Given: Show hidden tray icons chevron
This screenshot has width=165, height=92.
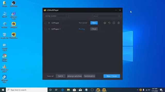Looking at the screenshot, I should 138,90.
